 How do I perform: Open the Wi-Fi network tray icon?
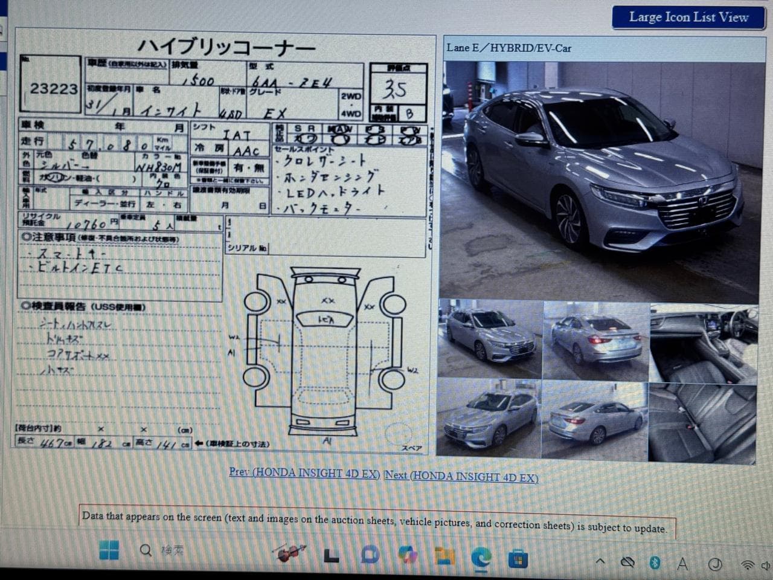coord(748,565)
